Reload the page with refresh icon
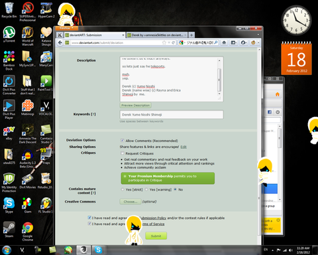This screenshot has width=318, height=255. coord(174,42)
